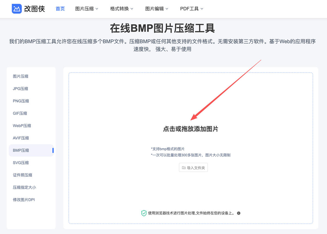
Task: Click the green shield security icon
Action: (144, 213)
